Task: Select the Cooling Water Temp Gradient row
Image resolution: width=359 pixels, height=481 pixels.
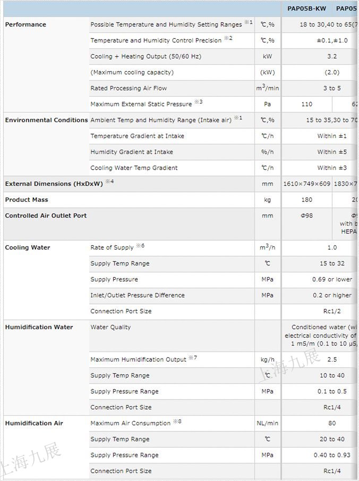Action: click(x=134, y=168)
